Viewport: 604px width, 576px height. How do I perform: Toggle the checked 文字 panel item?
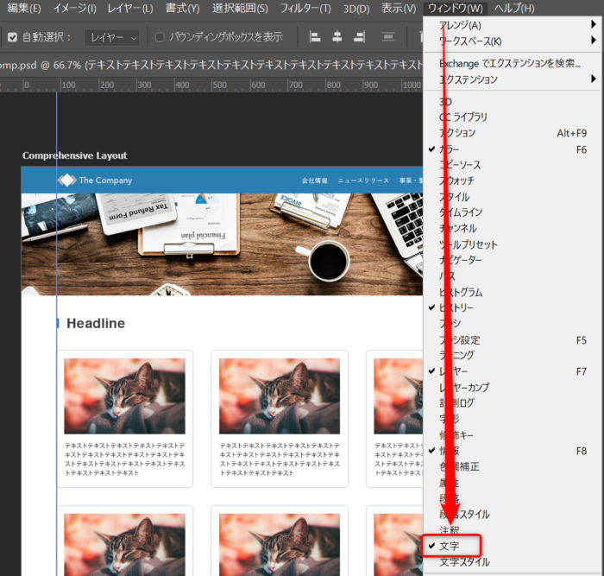coord(450,546)
